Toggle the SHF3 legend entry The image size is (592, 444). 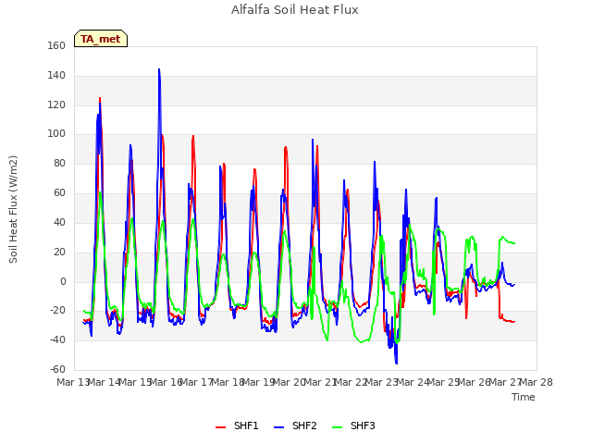353,425
